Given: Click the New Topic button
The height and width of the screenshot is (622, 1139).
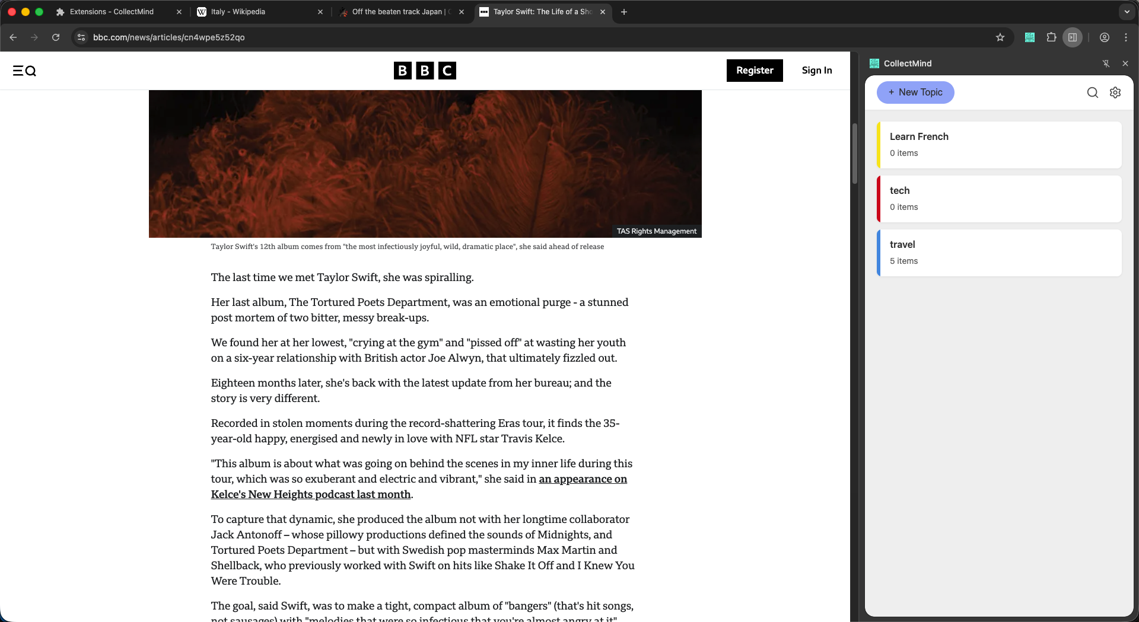Looking at the screenshot, I should pyautogui.click(x=915, y=92).
